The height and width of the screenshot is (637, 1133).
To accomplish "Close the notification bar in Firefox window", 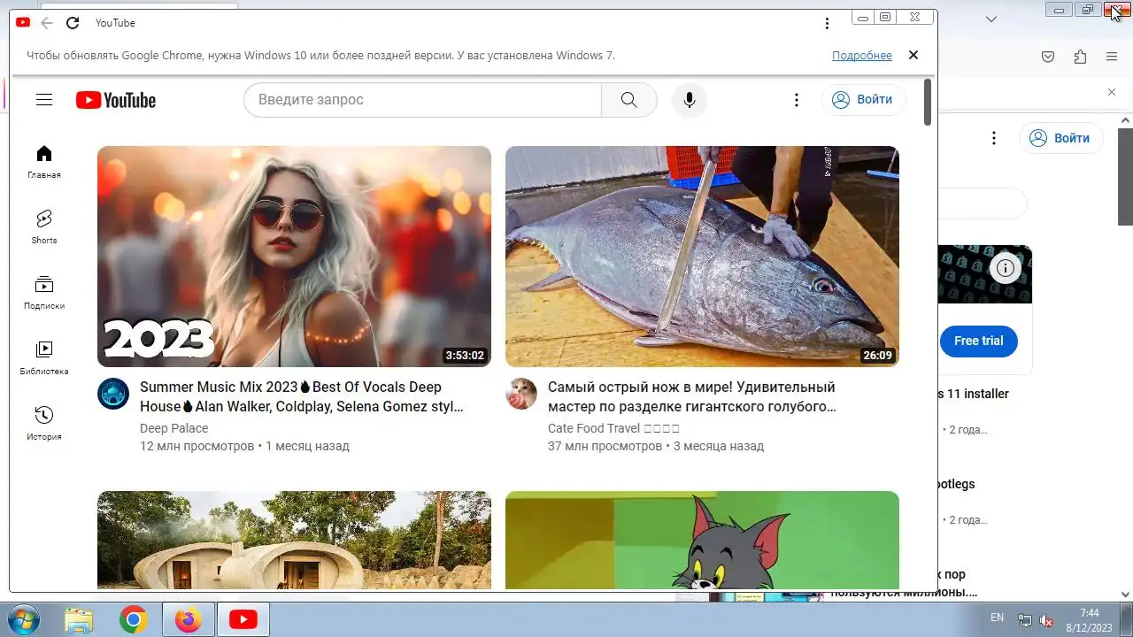I will (1112, 92).
